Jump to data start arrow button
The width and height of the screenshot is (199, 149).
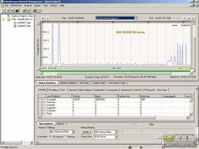click(43, 18)
